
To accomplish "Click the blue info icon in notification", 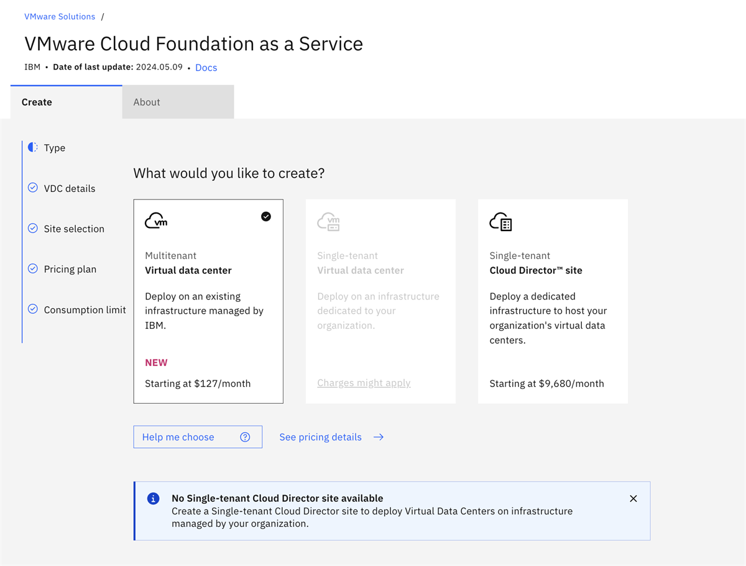I will pyautogui.click(x=153, y=499).
